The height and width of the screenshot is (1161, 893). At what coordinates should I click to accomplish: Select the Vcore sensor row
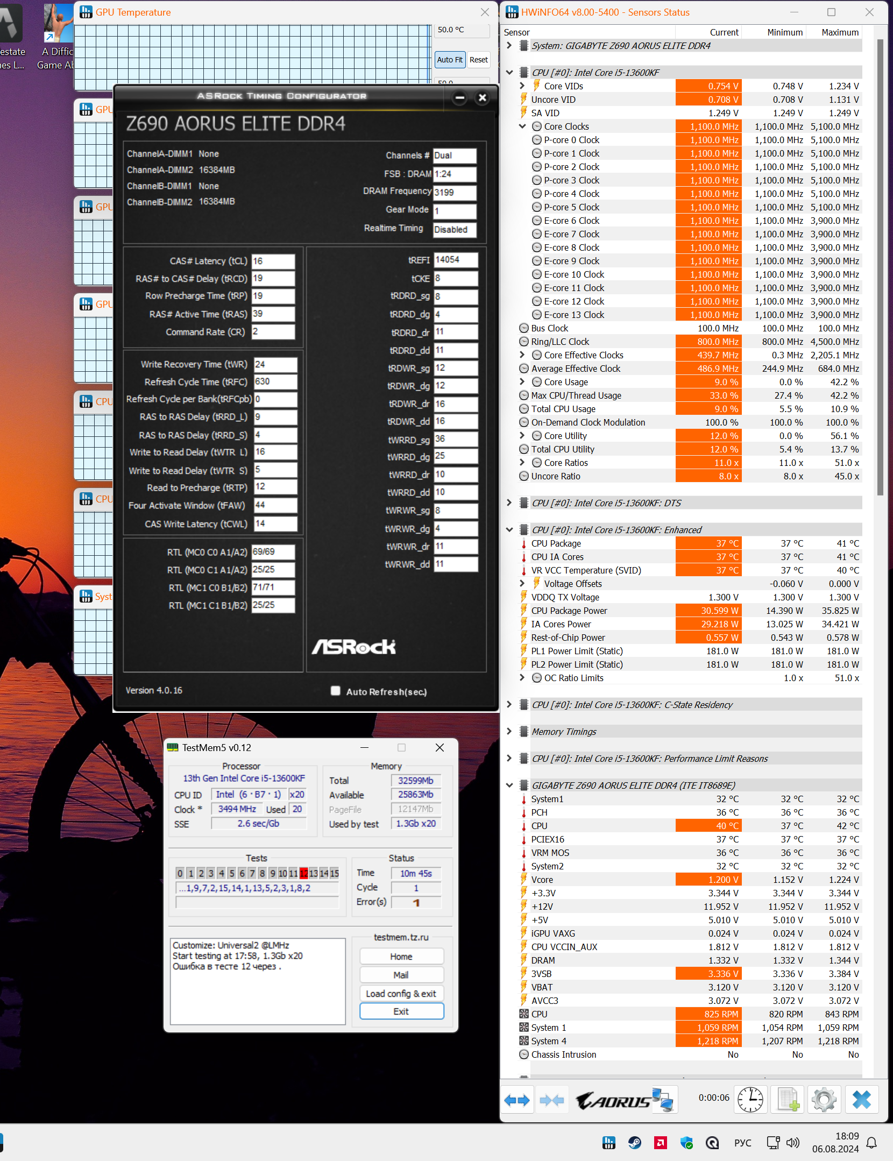point(690,880)
